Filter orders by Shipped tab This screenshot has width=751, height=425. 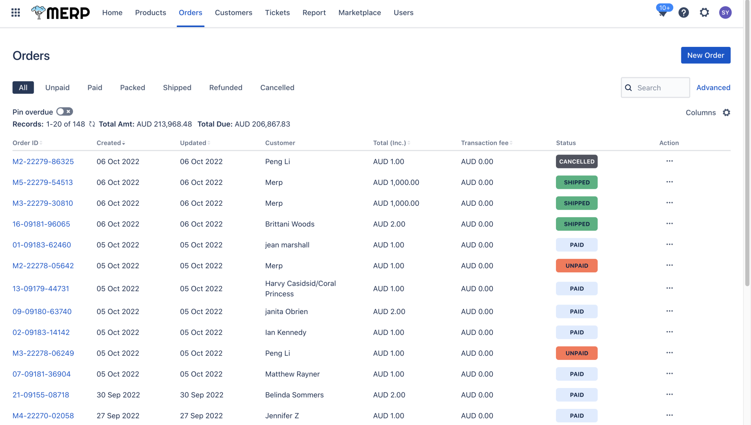[x=177, y=87]
